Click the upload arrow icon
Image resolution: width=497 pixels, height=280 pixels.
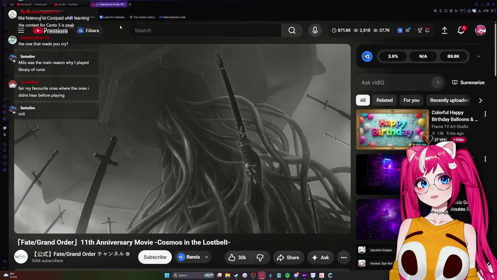[445, 30]
